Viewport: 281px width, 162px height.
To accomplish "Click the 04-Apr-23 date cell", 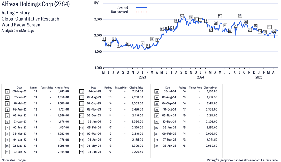I will pyautogui.click(x=20, y=140).
